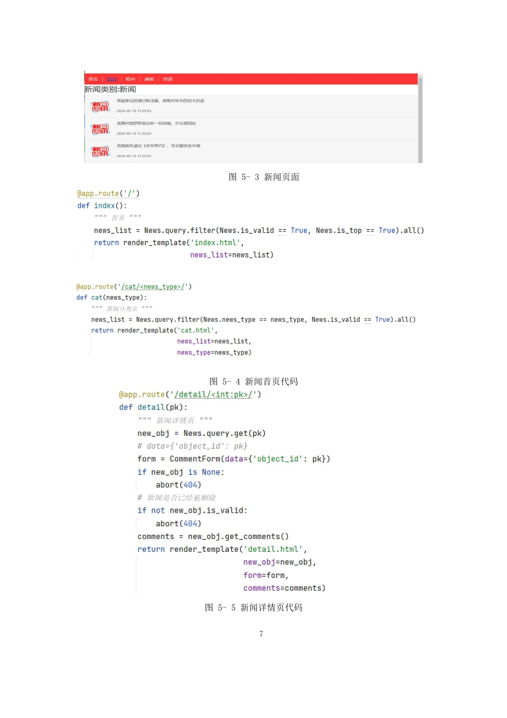Viewport: 507px width, 718px height.
Task: Click the '/detail/<int:pk>/' route string
Action: click(x=213, y=395)
